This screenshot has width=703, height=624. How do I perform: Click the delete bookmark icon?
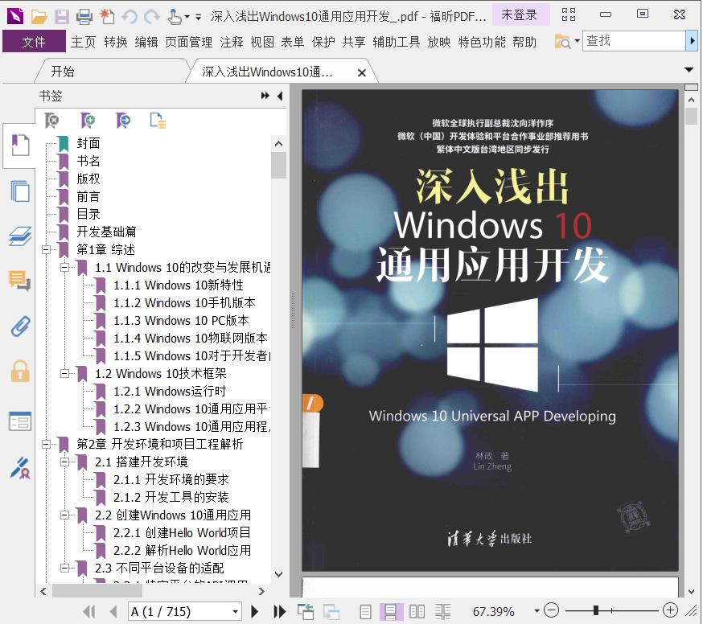[x=51, y=121]
